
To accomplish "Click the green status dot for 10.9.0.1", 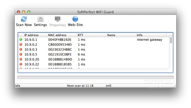I will tap(21, 39).
